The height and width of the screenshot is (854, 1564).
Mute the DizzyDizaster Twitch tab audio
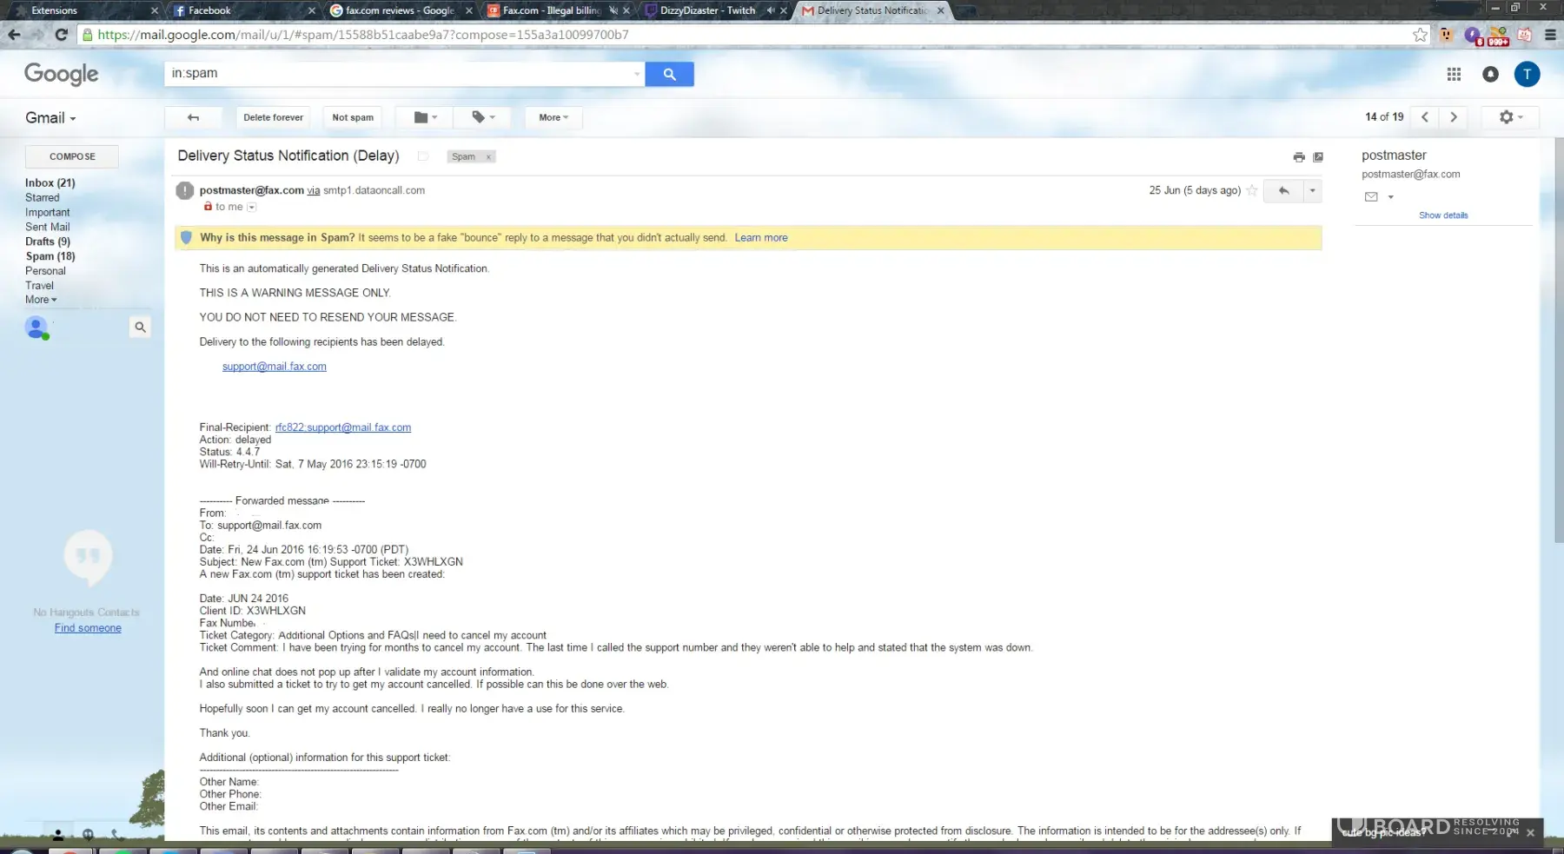coord(770,10)
